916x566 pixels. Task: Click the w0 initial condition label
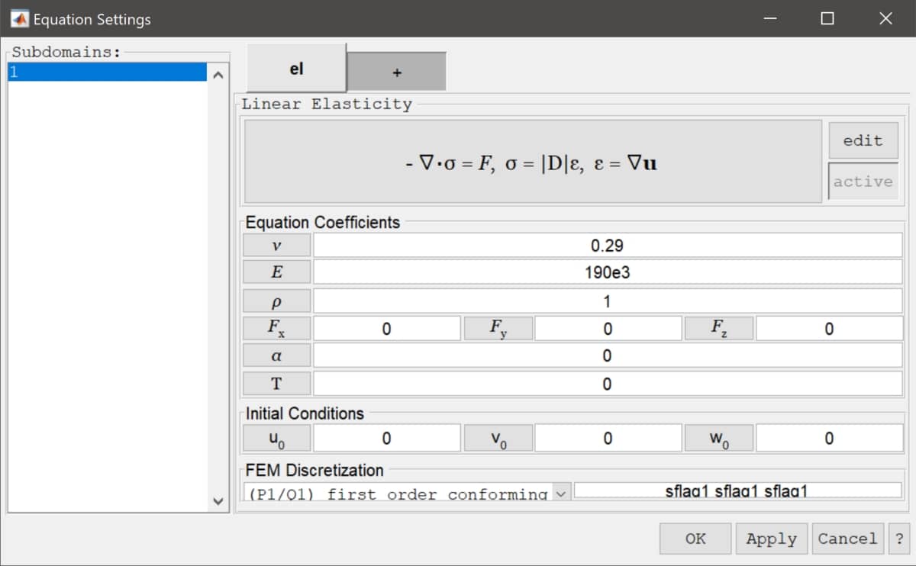click(x=719, y=438)
